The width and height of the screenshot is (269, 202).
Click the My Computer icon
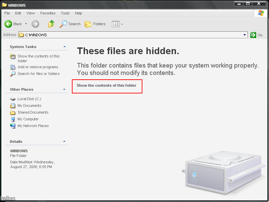coord(13,119)
